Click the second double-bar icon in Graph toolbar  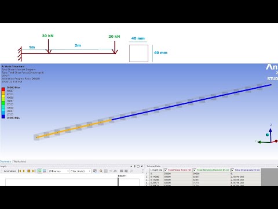[x=126, y=171]
